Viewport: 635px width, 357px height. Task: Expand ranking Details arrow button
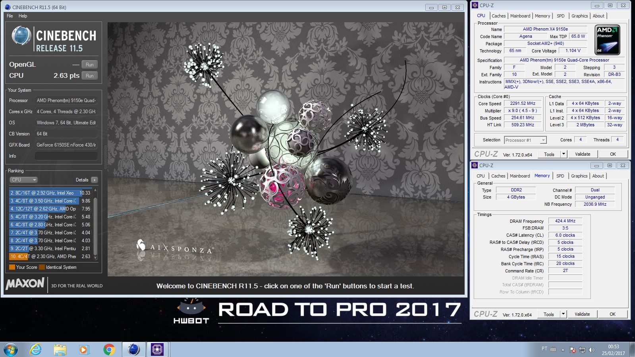pyautogui.click(x=94, y=180)
